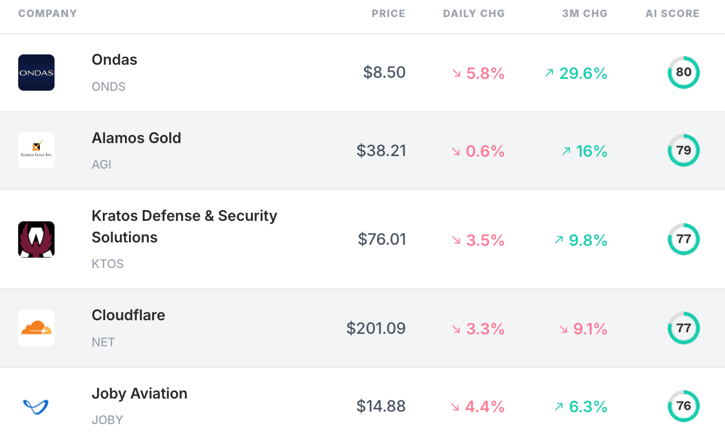Click the Ondas company logo

click(36, 73)
